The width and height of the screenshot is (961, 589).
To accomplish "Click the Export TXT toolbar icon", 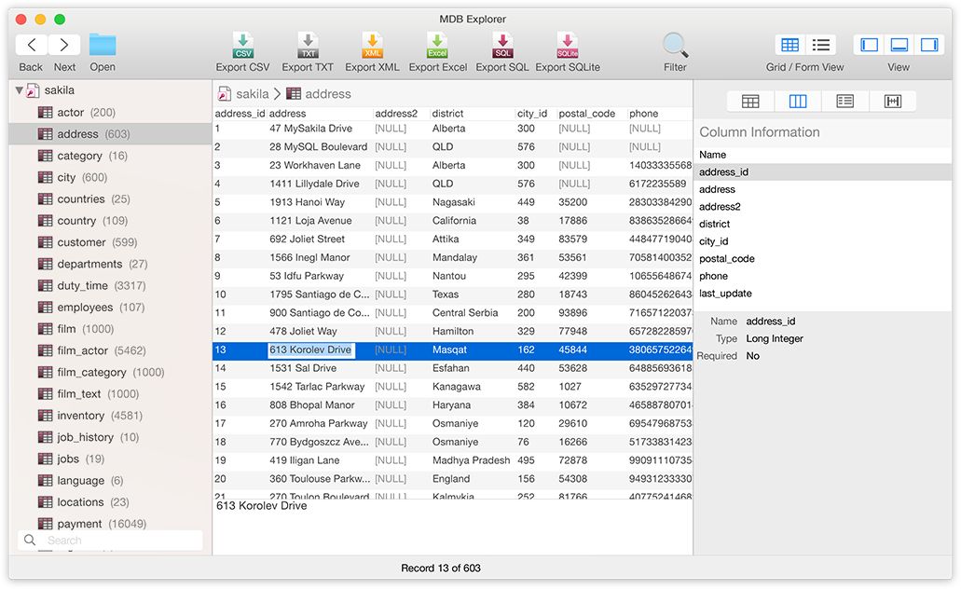I will [308, 45].
